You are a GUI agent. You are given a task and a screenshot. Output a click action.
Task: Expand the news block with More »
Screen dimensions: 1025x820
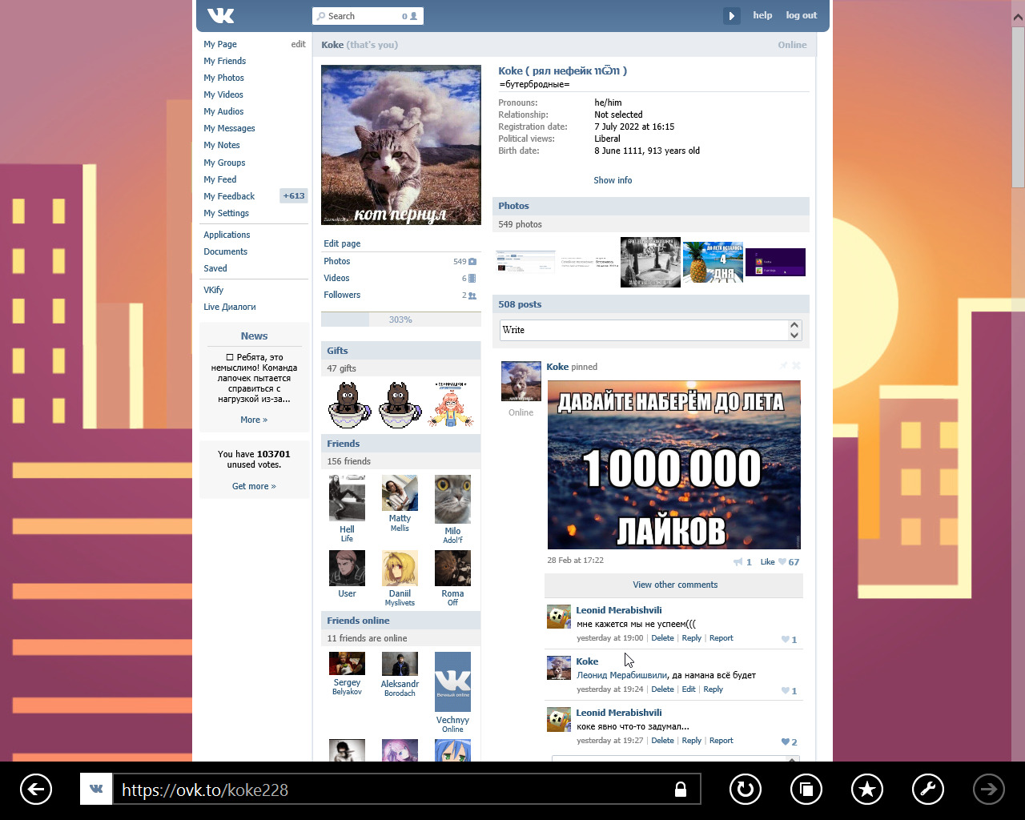pyautogui.click(x=254, y=420)
